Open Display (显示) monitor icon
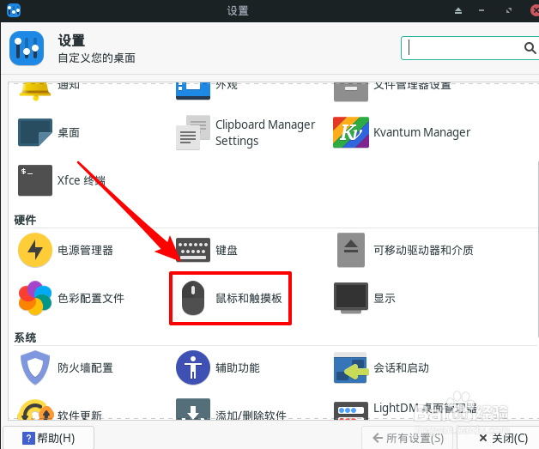The width and height of the screenshot is (539, 449). 351,298
